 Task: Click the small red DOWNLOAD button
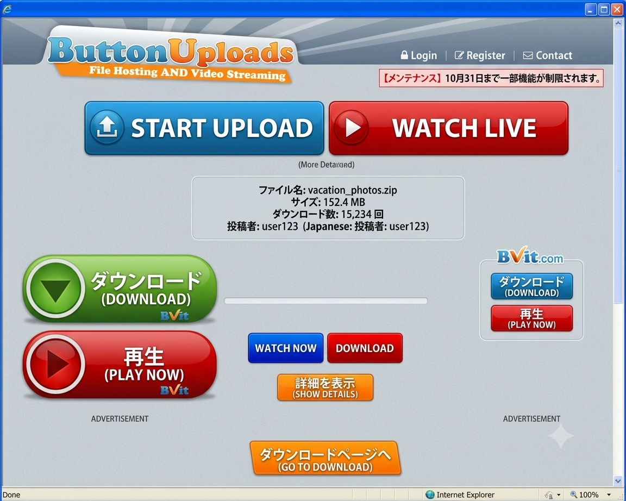coord(365,348)
